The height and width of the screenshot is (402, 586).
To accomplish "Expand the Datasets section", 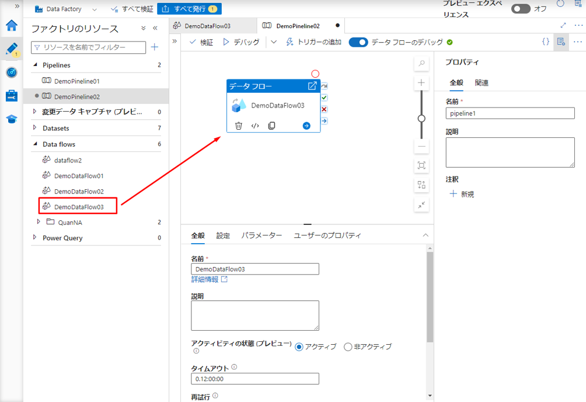I will [x=35, y=127].
